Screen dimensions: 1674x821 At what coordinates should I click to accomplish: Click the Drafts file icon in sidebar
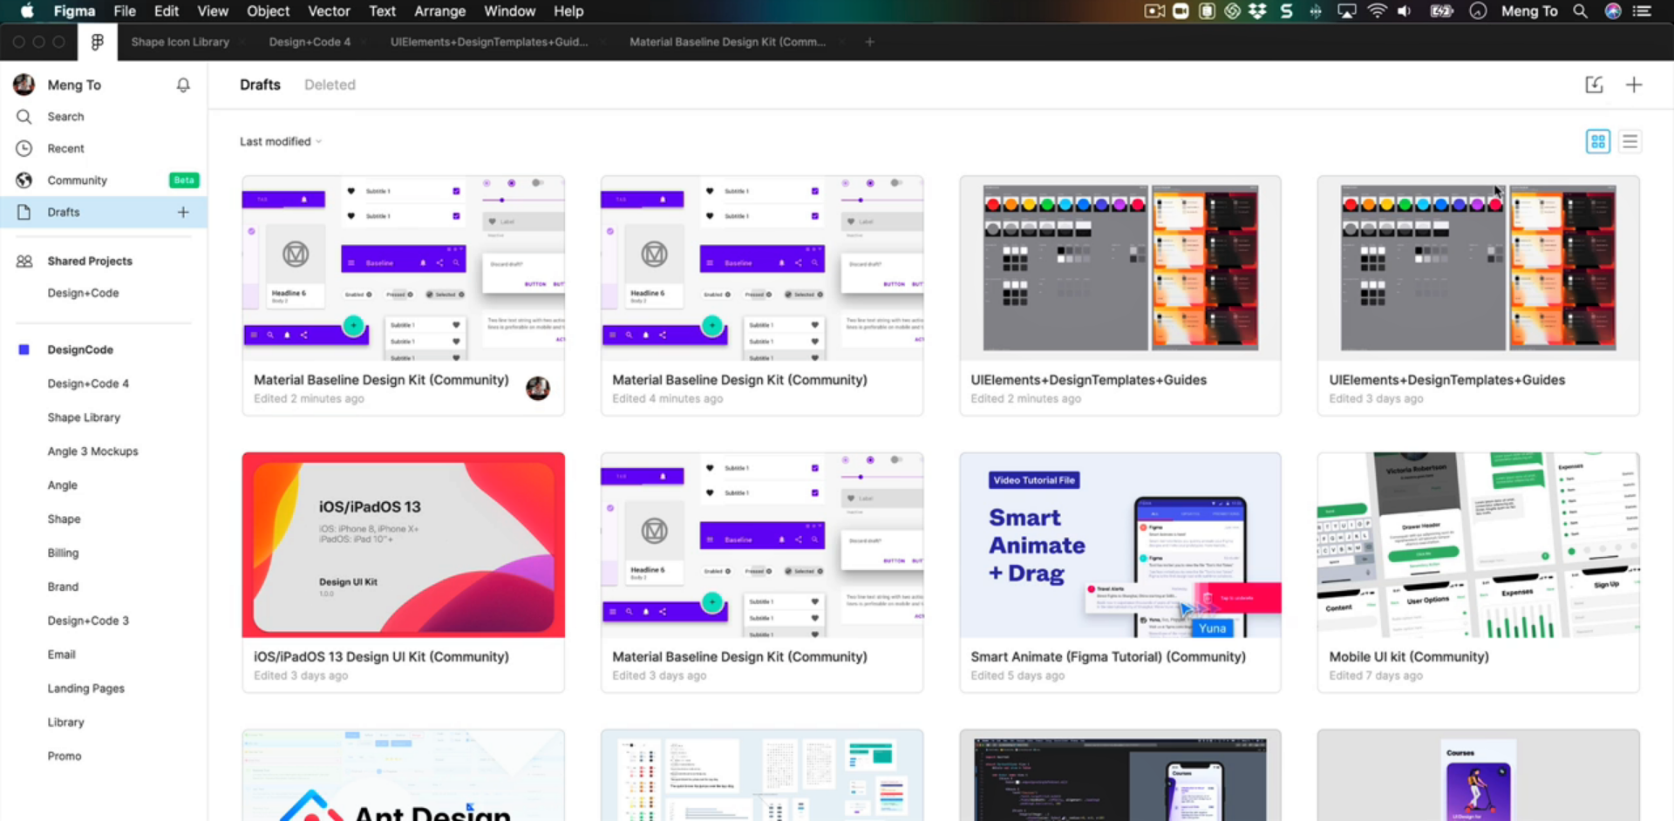coord(24,212)
